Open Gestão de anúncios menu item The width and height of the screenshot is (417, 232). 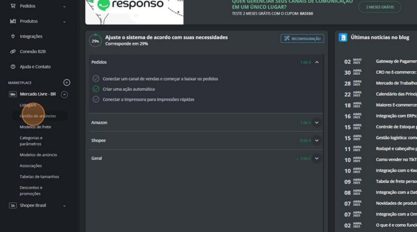(38, 116)
